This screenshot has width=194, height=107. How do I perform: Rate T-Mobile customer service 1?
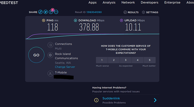coord(102,60)
